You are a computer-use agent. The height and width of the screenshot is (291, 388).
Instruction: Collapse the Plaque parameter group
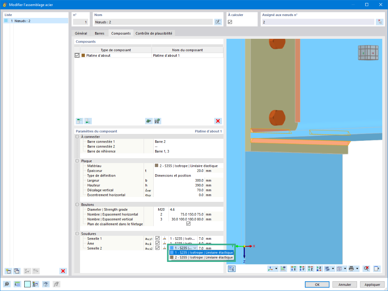[x=77, y=161]
